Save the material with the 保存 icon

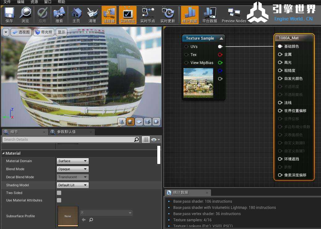click(9, 15)
